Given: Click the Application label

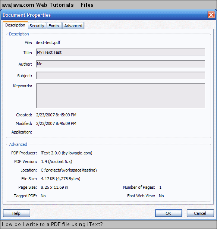Looking at the screenshot, I should coord(22,132).
